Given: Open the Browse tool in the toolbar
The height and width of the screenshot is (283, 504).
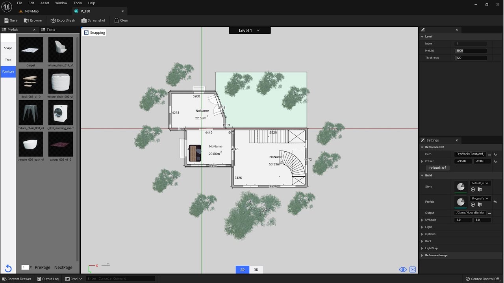Looking at the screenshot, I should [33, 20].
